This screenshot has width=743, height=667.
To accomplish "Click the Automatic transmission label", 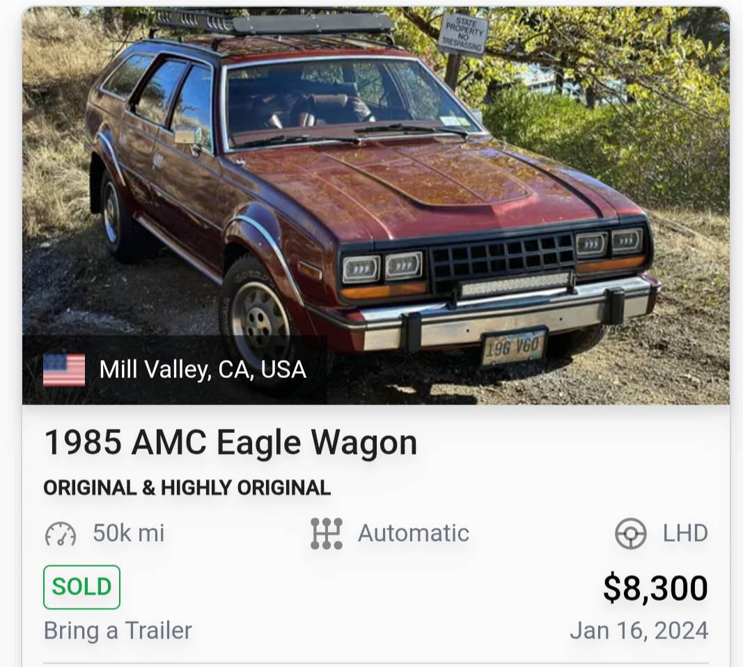I will click(x=414, y=533).
